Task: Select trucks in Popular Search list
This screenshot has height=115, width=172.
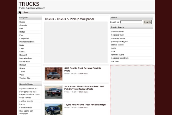Action: pyautogui.click(x=114, y=48)
